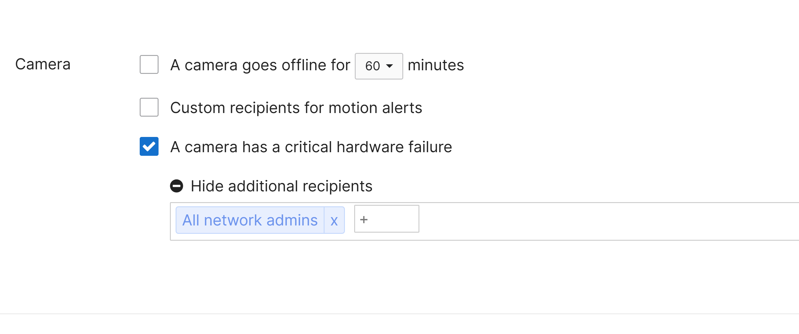Select the All network admins tag
This screenshot has width=799, height=334.
pyautogui.click(x=250, y=220)
